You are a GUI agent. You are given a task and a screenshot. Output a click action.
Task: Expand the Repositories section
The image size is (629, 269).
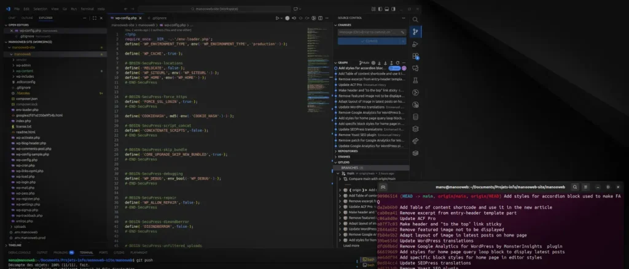[x=348, y=151]
